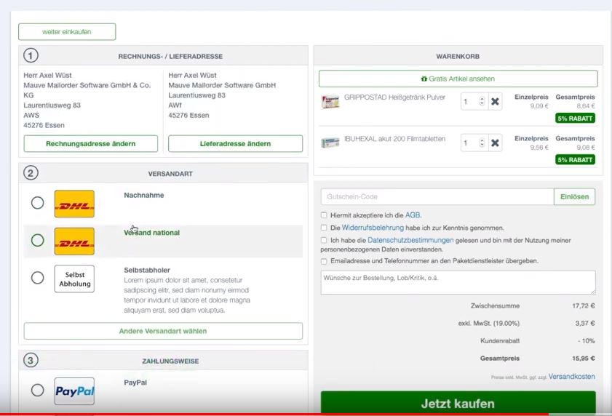Select Nachnahme shipping radio button
The width and height of the screenshot is (612, 416).
click(x=37, y=203)
